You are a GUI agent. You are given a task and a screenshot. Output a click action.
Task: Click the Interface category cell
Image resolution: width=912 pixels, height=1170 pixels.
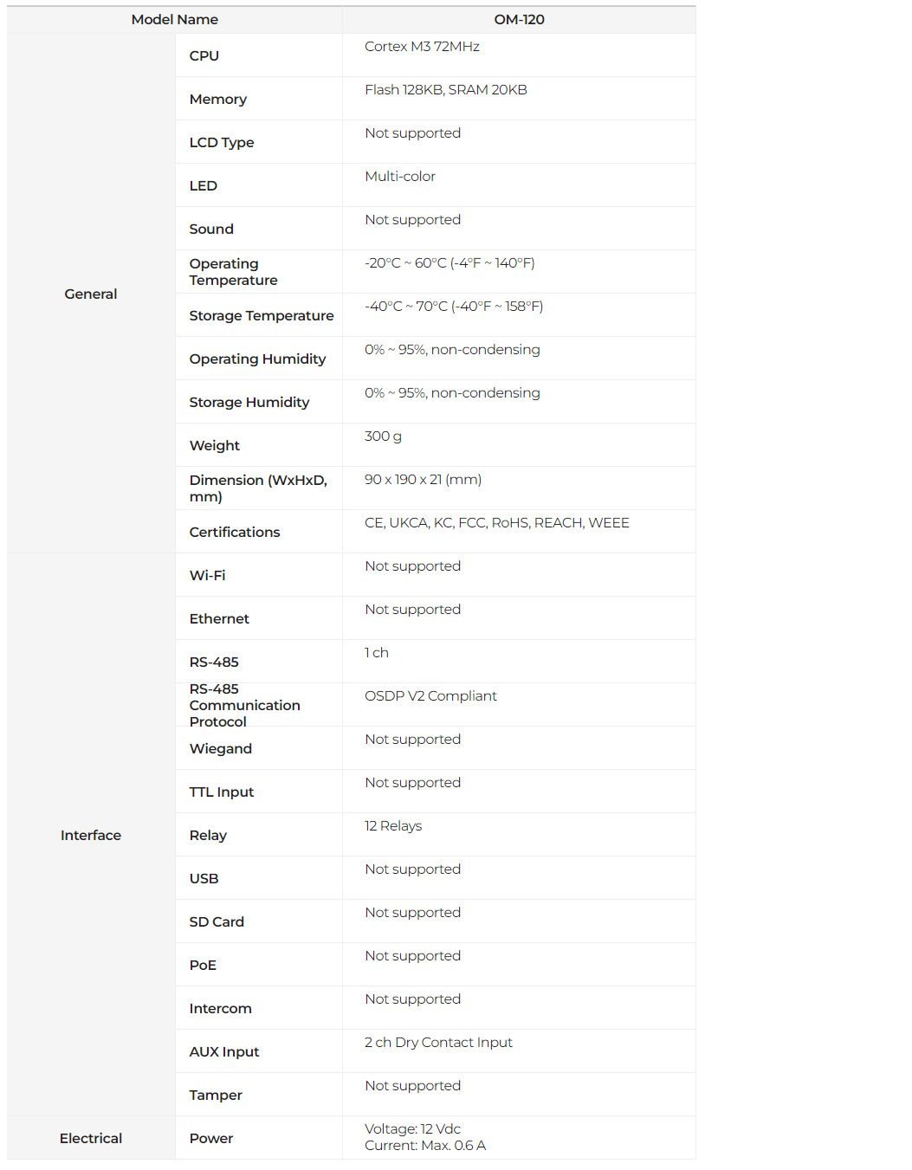91,836
